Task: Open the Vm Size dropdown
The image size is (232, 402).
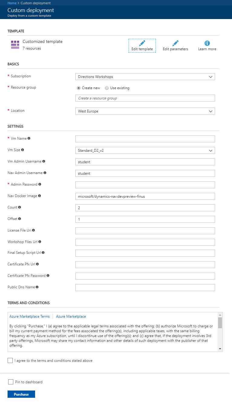Action: click(145, 150)
